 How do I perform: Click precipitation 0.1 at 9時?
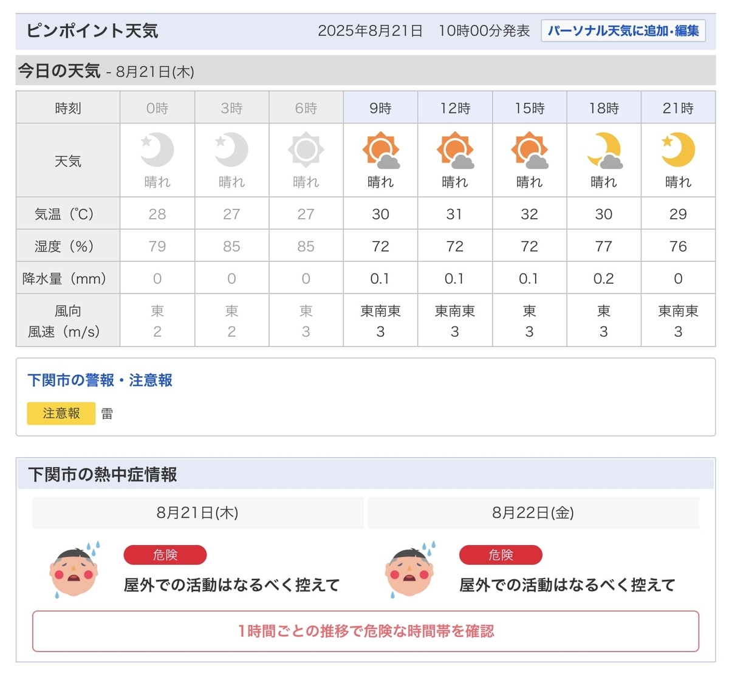(x=380, y=278)
